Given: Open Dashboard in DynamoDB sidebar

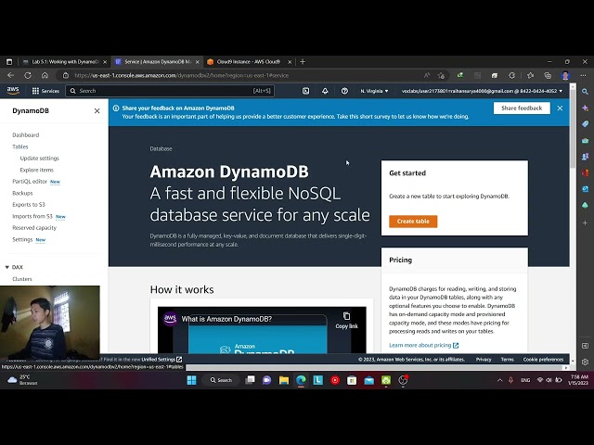Looking at the screenshot, I should (x=26, y=134).
